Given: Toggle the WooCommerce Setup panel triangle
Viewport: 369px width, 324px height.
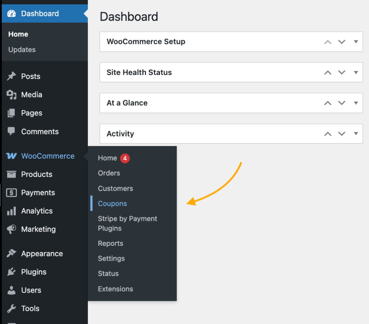Looking at the screenshot, I should pyautogui.click(x=356, y=42).
